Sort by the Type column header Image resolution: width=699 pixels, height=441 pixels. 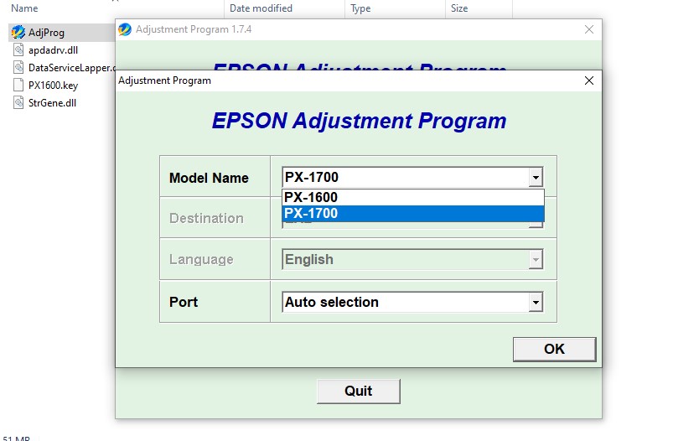(x=360, y=8)
